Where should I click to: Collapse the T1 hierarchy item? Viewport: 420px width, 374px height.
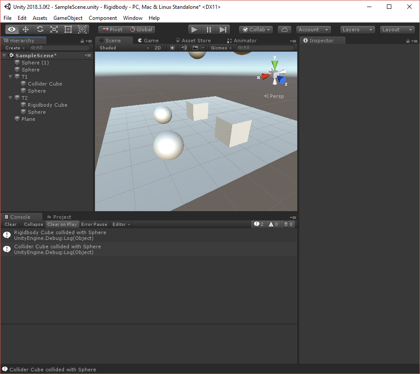10,76
